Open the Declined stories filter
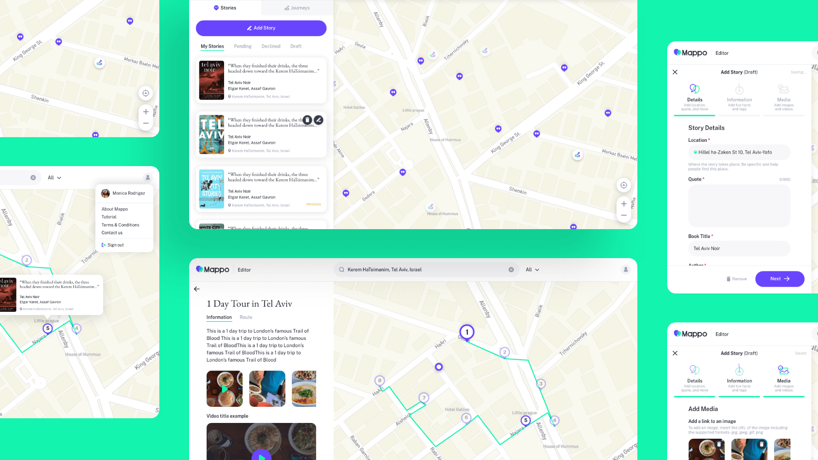 click(271, 46)
